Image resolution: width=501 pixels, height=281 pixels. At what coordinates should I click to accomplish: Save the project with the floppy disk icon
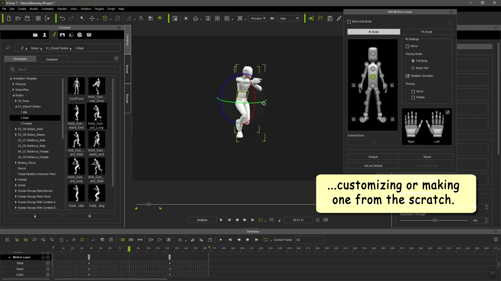click(x=27, y=18)
